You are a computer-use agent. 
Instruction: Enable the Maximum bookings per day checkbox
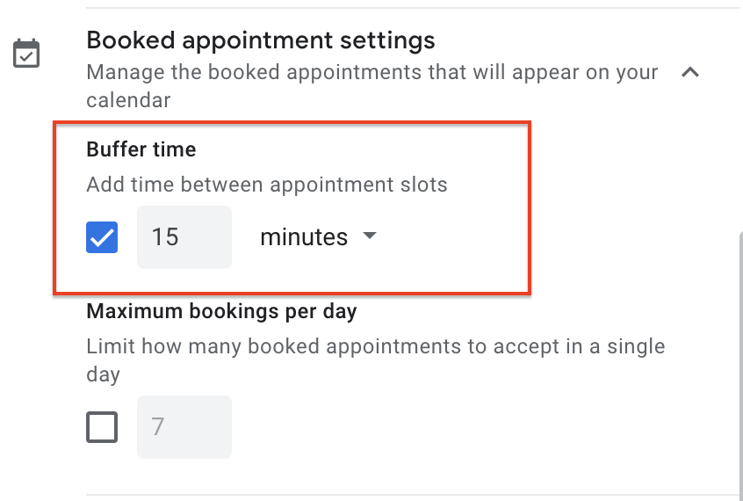102,427
